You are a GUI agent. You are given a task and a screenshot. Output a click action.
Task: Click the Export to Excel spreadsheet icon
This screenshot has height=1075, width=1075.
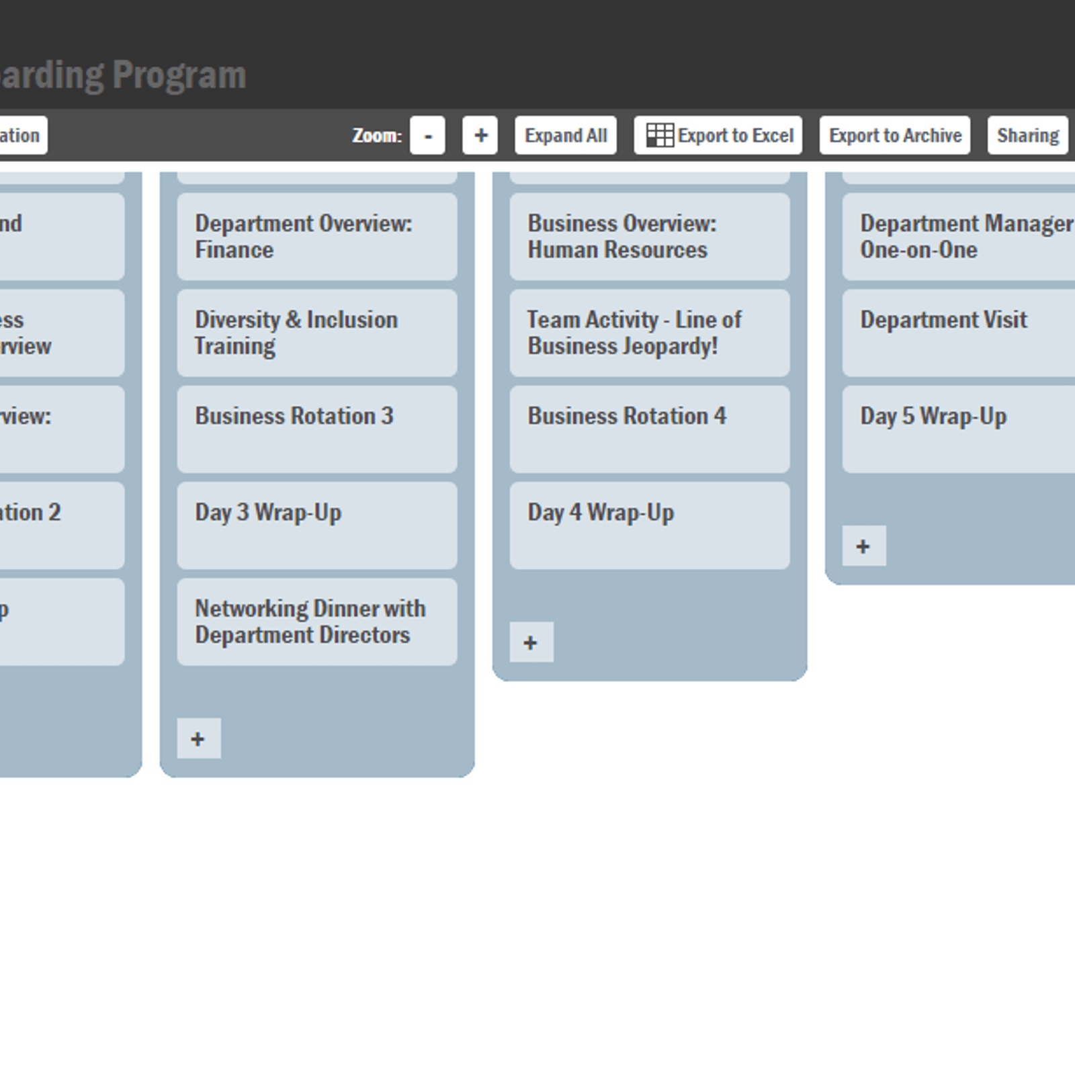pyautogui.click(x=659, y=136)
